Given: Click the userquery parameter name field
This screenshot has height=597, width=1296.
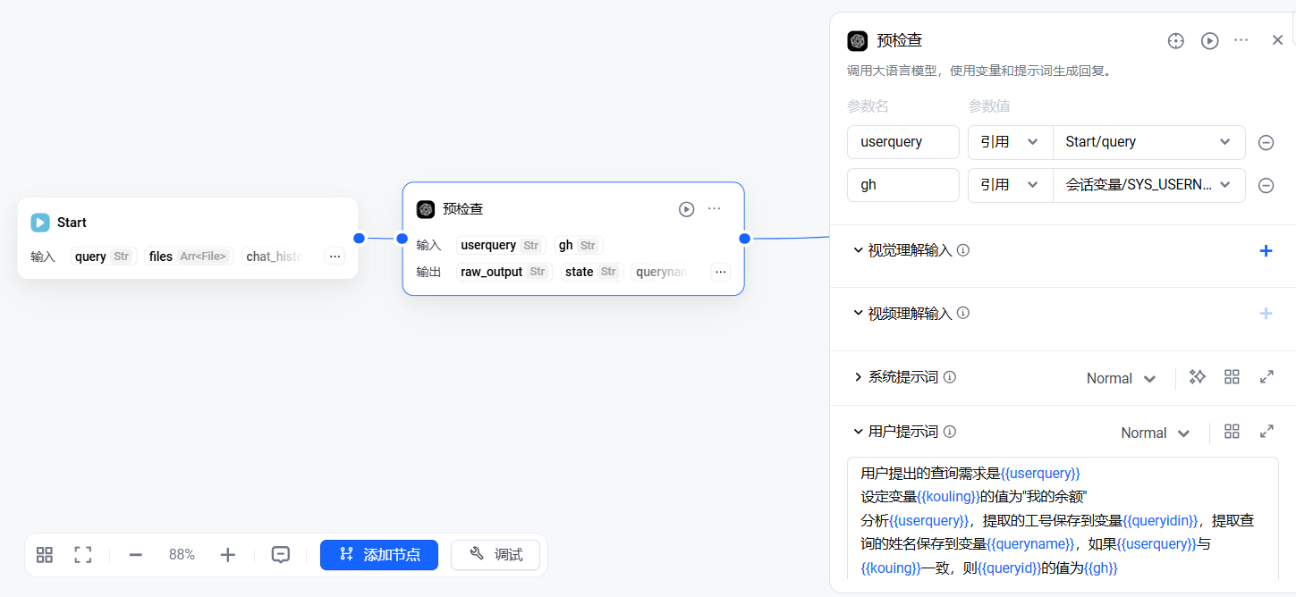Looking at the screenshot, I should coord(902,142).
